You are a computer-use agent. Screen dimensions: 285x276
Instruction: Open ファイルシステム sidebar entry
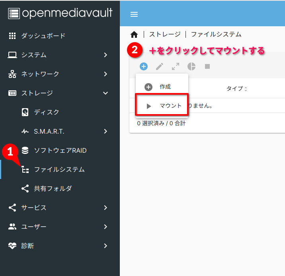59,169
